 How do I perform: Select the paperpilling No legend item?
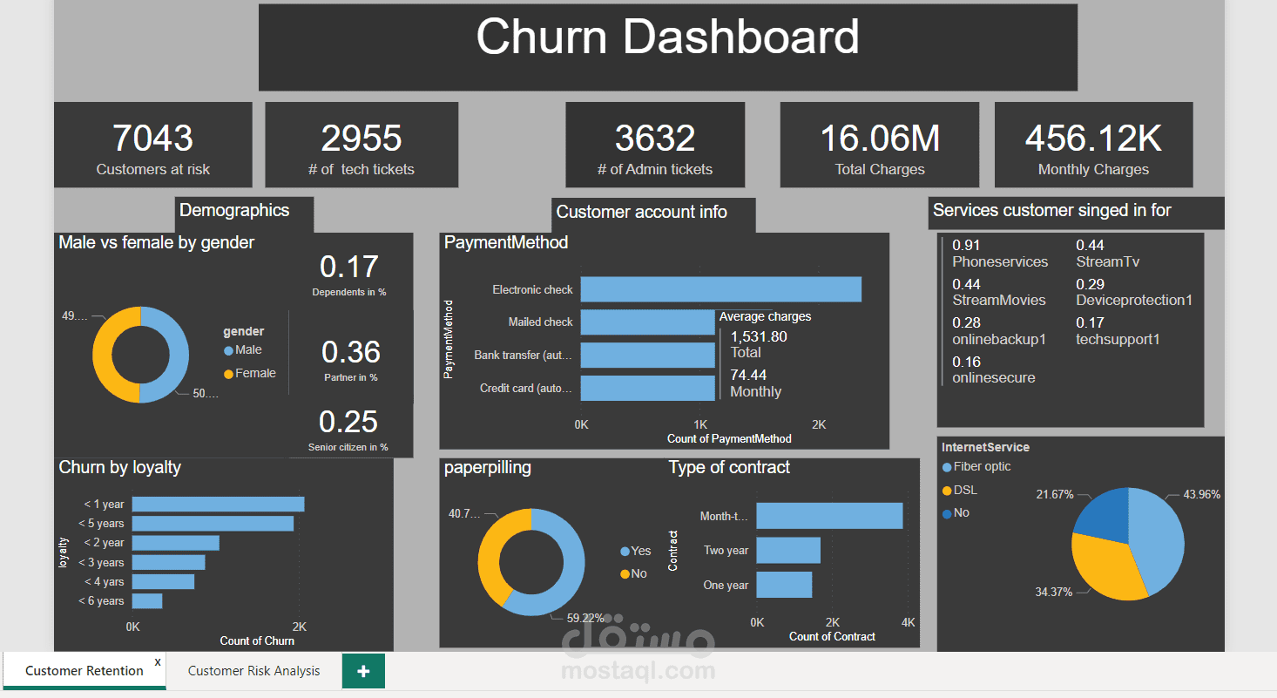coord(634,573)
